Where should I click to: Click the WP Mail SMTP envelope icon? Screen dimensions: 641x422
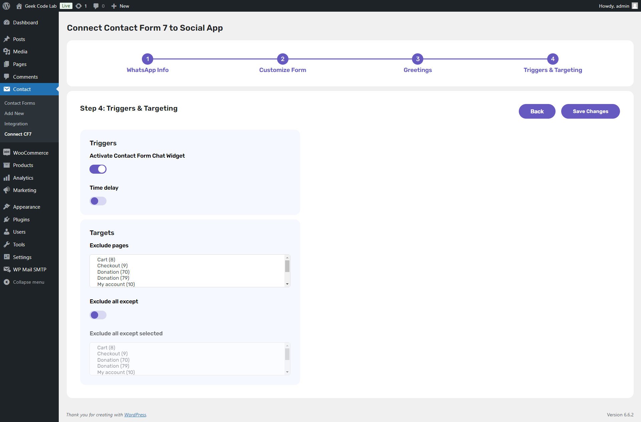7,269
